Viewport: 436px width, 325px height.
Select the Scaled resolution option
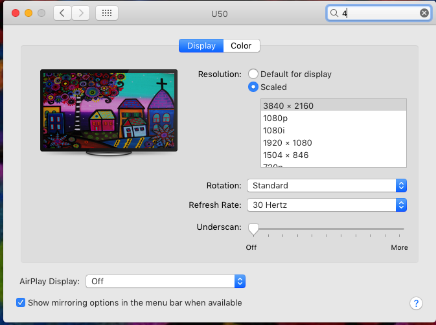(253, 87)
